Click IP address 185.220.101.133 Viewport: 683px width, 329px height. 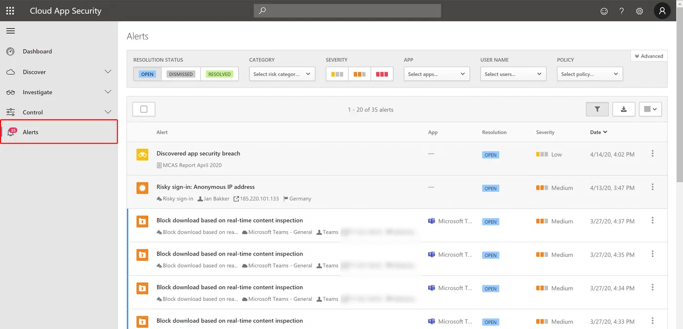256,199
